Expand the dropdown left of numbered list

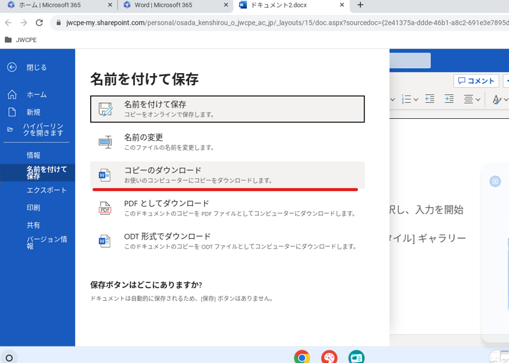(x=393, y=99)
